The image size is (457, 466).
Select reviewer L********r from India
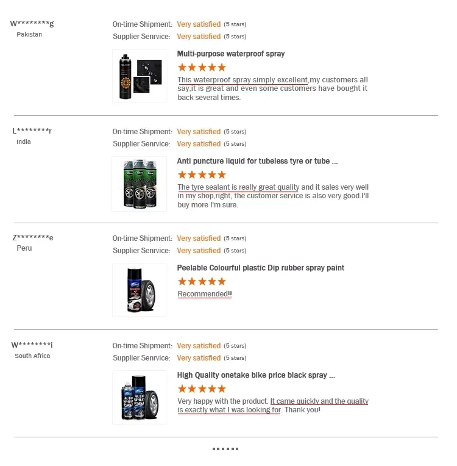click(32, 131)
